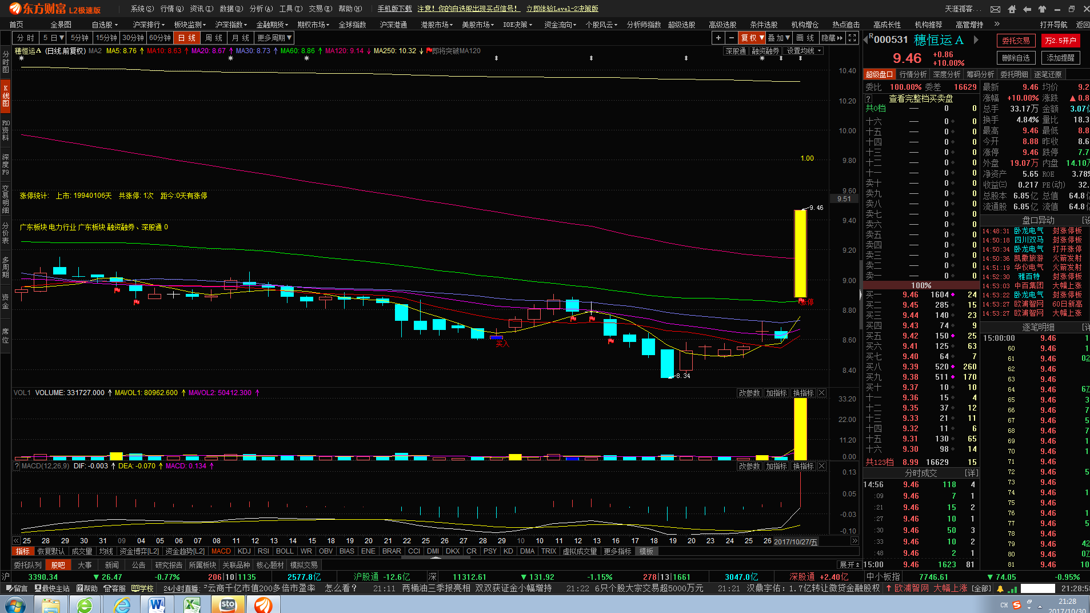Open 复权 adjustment dropdown
This screenshot has width=1090, height=613.
[752, 38]
